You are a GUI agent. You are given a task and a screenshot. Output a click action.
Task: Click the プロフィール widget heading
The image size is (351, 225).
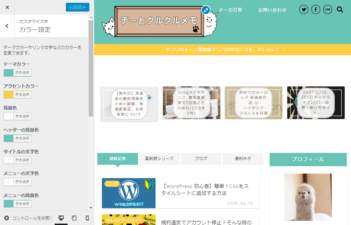(308, 159)
